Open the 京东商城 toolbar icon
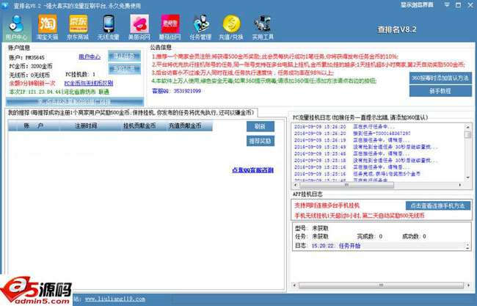The image size is (477, 306). [78, 27]
